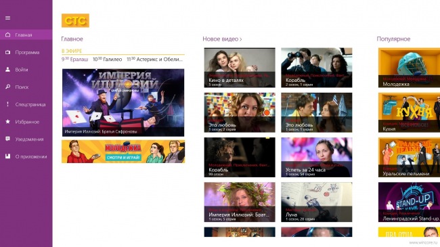The width and height of the screenshot is (440, 247).
Task: Click the icon beside О приложении
Action: pos(7,156)
